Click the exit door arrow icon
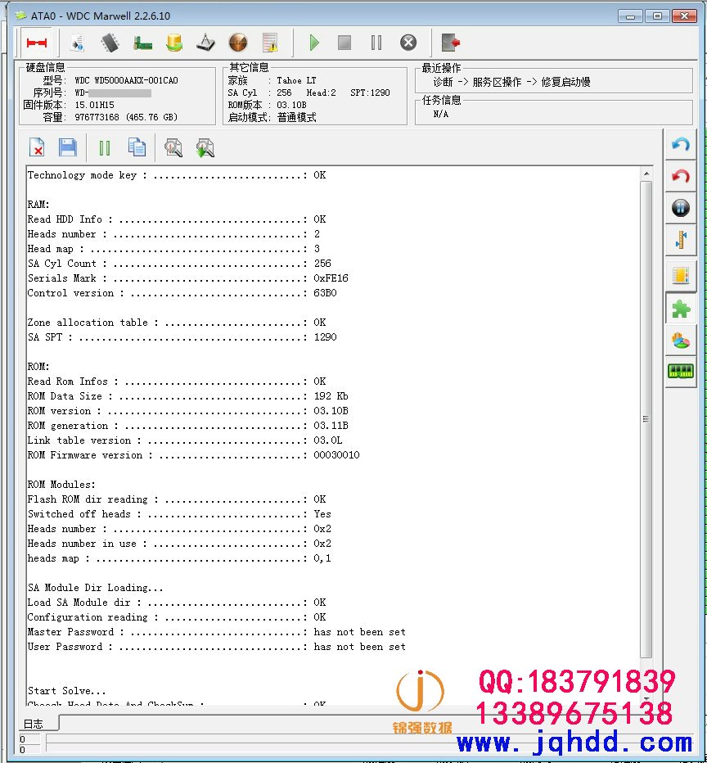 click(451, 43)
